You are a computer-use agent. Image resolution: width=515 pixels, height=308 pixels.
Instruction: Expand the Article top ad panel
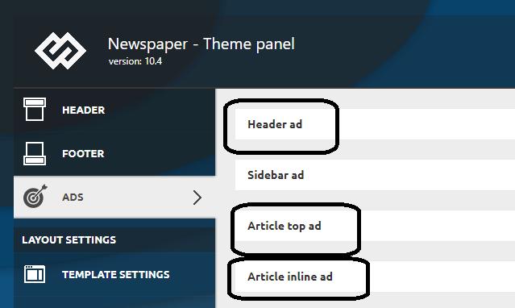[x=375, y=226]
